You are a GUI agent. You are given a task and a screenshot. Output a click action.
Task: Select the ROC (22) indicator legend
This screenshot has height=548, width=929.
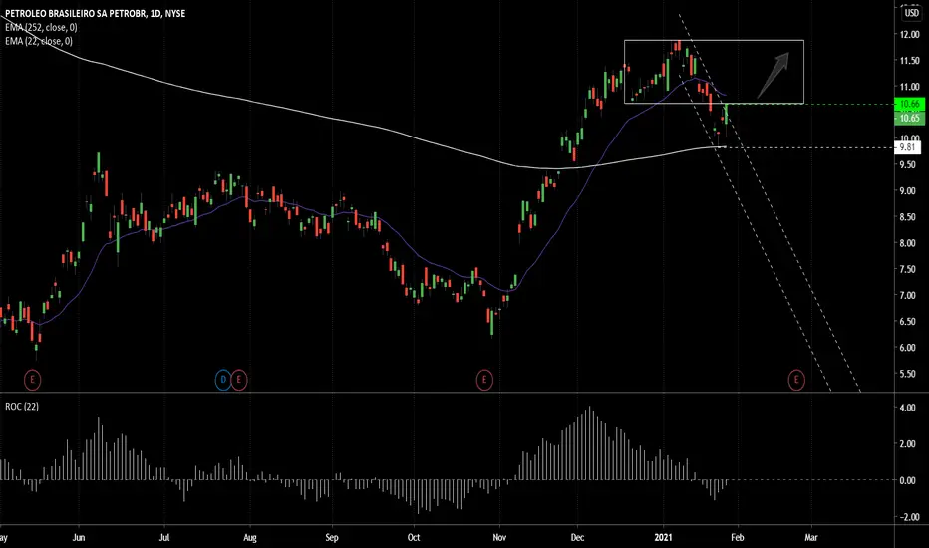tap(22, 407)
